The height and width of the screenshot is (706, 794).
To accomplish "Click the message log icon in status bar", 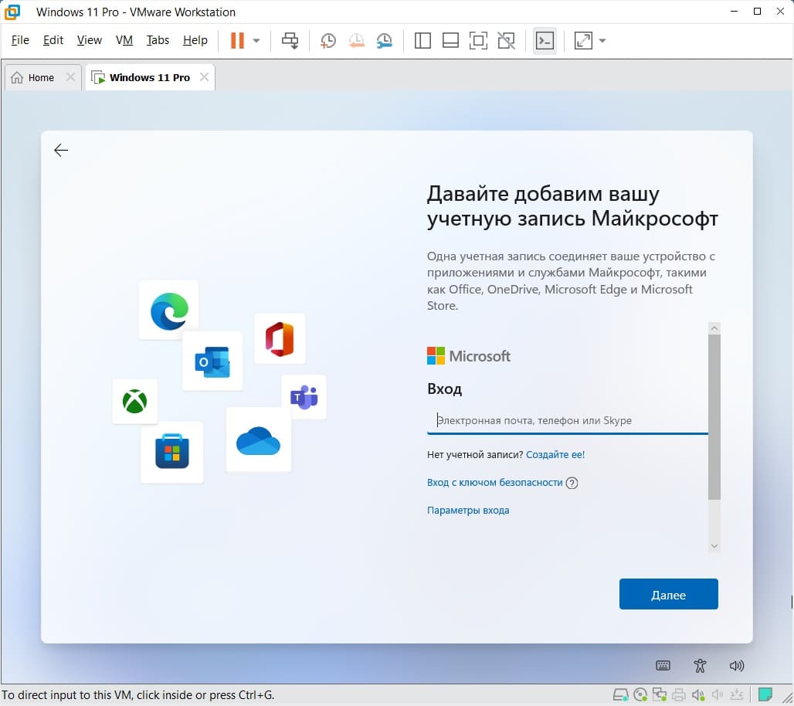I will (765, 694).
